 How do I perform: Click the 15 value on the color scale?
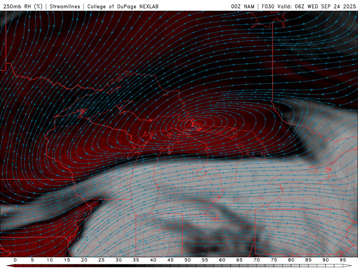[x=67, y=260]
